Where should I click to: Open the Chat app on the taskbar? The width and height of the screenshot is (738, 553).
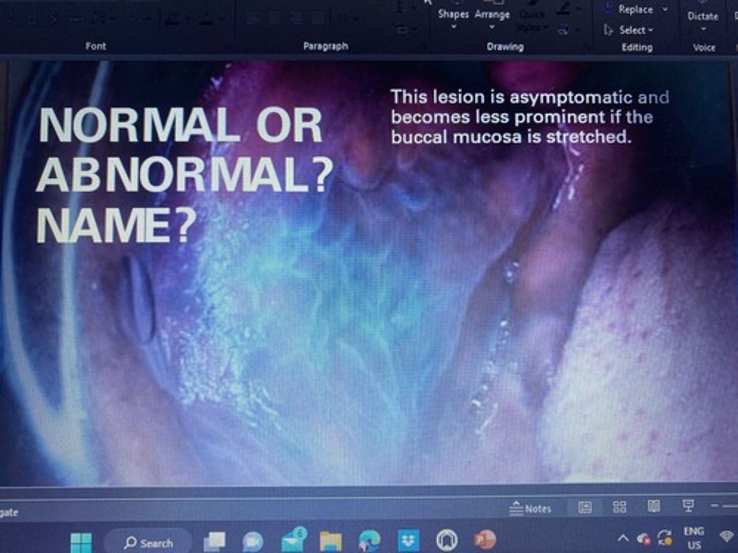pyautogui.click(x=252, y=542)
